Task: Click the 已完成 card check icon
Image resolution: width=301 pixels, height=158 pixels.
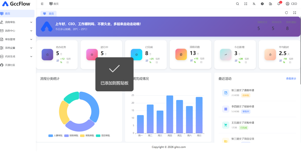Action: click(x=137, y=55)
